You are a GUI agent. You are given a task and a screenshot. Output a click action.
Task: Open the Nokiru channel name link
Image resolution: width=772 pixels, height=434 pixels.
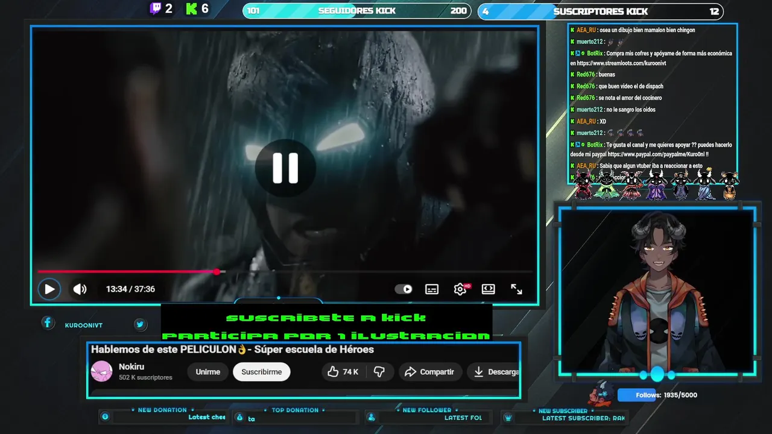click(x=131, y=366)
